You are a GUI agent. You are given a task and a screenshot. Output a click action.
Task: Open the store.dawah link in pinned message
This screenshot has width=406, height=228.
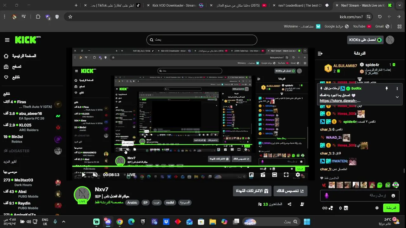(x=340, y=101)
